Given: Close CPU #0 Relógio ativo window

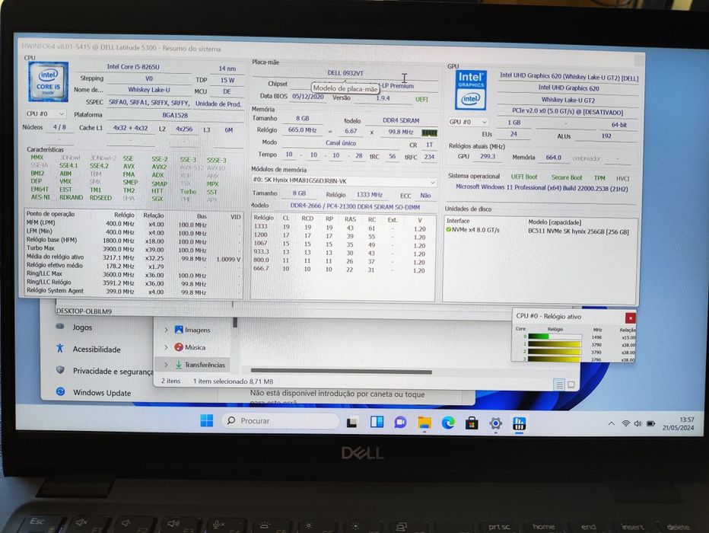Looking at the screenshot, I should (631, 318).
